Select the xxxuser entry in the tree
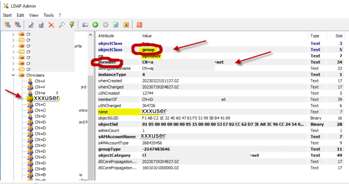Image resolution: width=349 pixels, height=184 pixels. pos(46,98)
